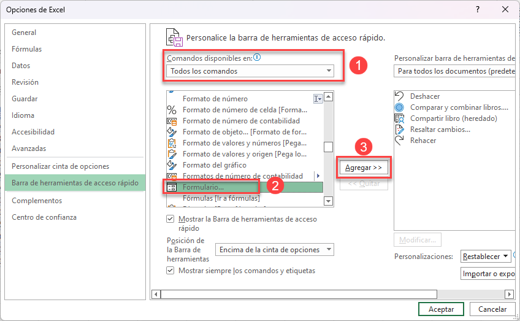The width and height of the screenshot is (520, 321).
Task: Click the clipboard icon for Formato de valores y números
Action: pos(172,143)
